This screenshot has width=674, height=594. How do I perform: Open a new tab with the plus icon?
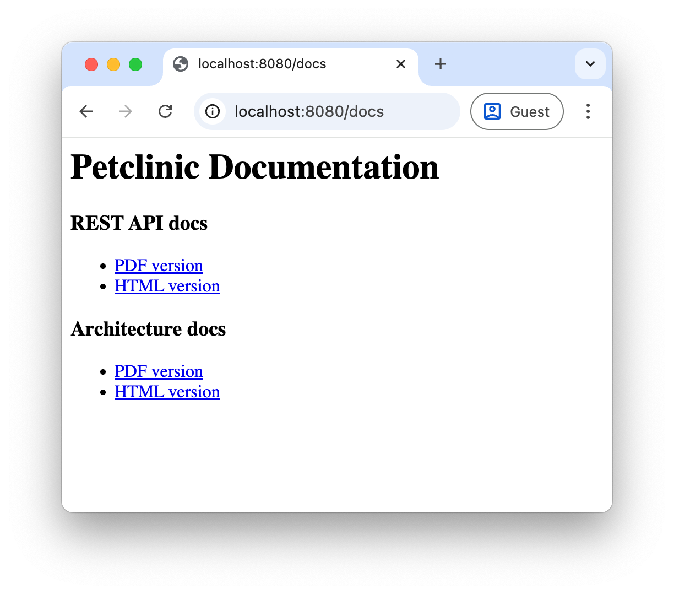click(x=441, y=64)
